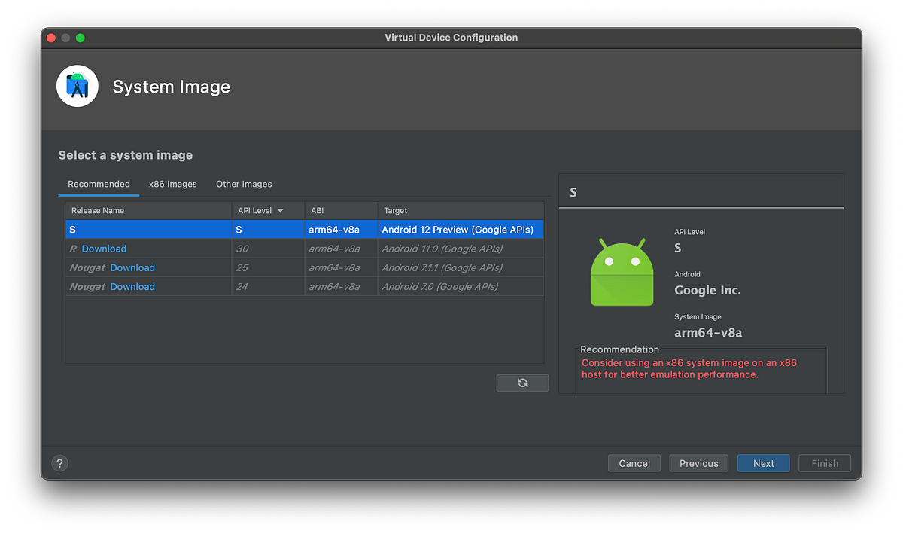Download the Nougat API 24 image
903x534 pixels.
pyautogui.click(x=132, y=287)
